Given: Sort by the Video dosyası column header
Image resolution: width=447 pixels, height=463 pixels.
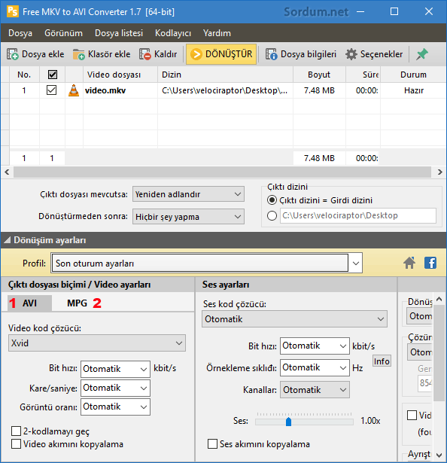Looking at the screenshot, I should pos(120,75).
